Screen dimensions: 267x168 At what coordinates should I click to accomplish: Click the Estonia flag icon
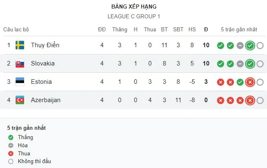tap(20, 82)
